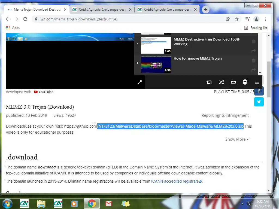Switch to the third Crédit Agricole tab
The width and height of the screenshot is (279, 209).
point(167,10)
